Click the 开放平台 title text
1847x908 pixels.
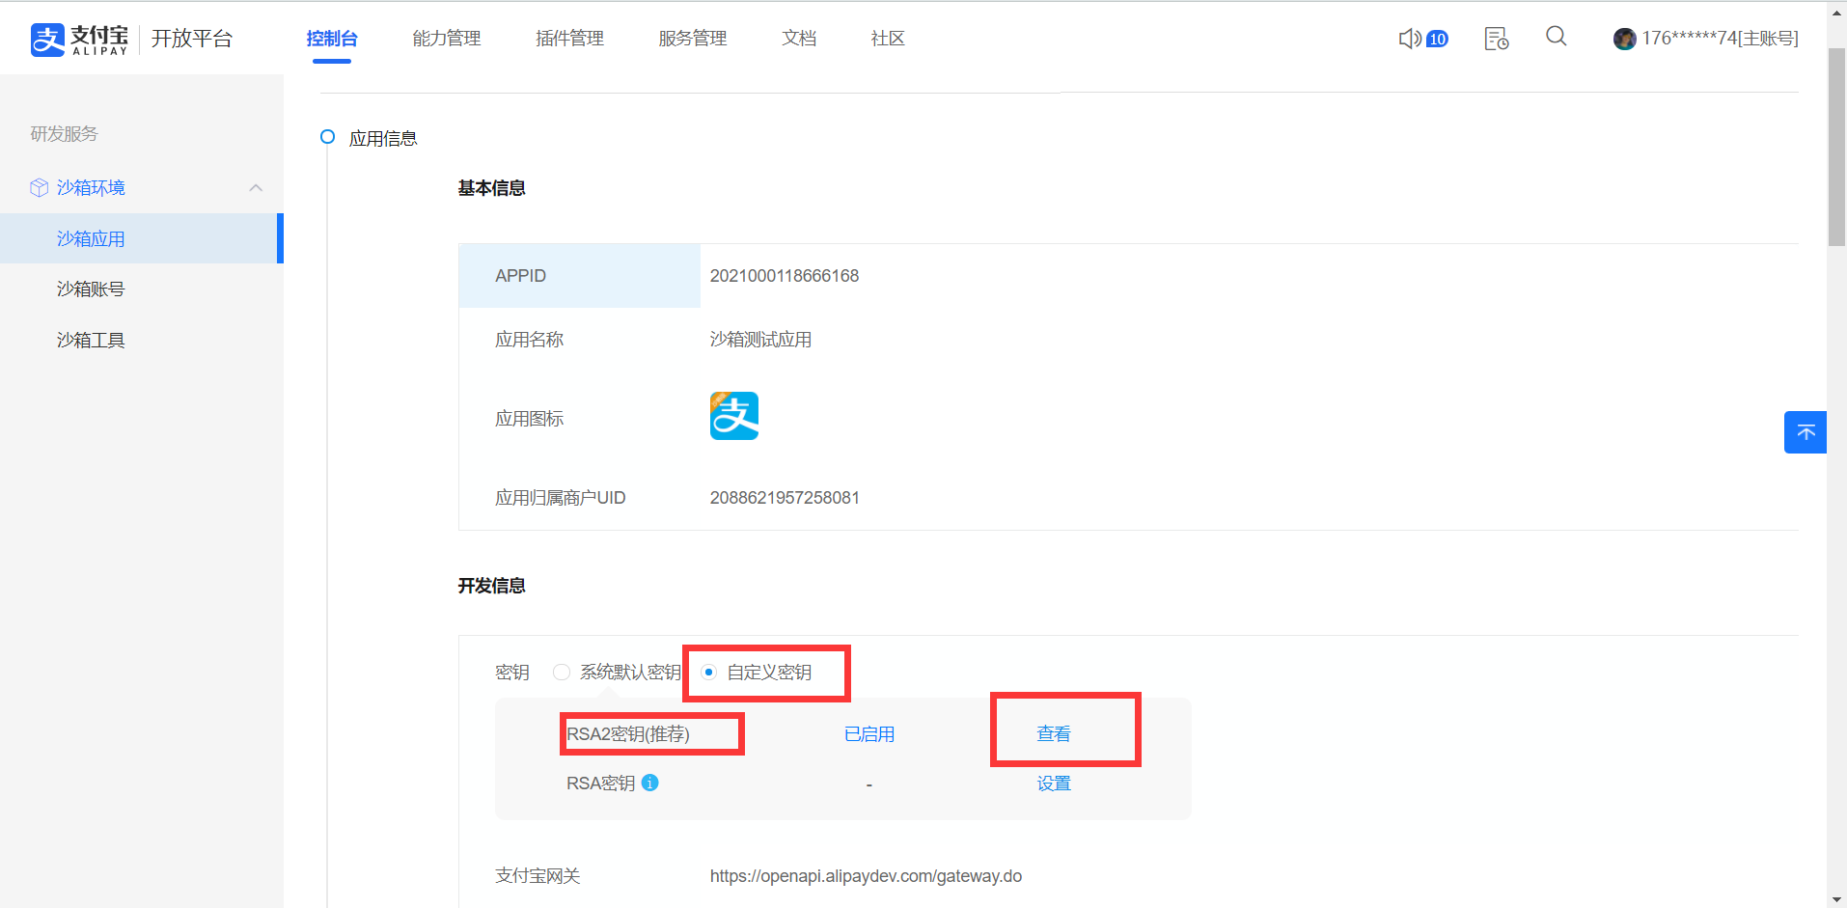coord(192,39)
